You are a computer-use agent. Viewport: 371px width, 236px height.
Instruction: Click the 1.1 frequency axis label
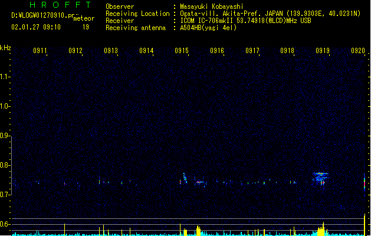click(x=5, y=77)
